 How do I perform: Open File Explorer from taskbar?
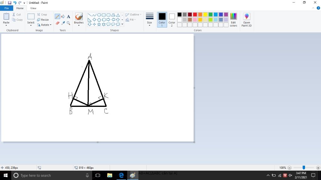tap(109, 175)
